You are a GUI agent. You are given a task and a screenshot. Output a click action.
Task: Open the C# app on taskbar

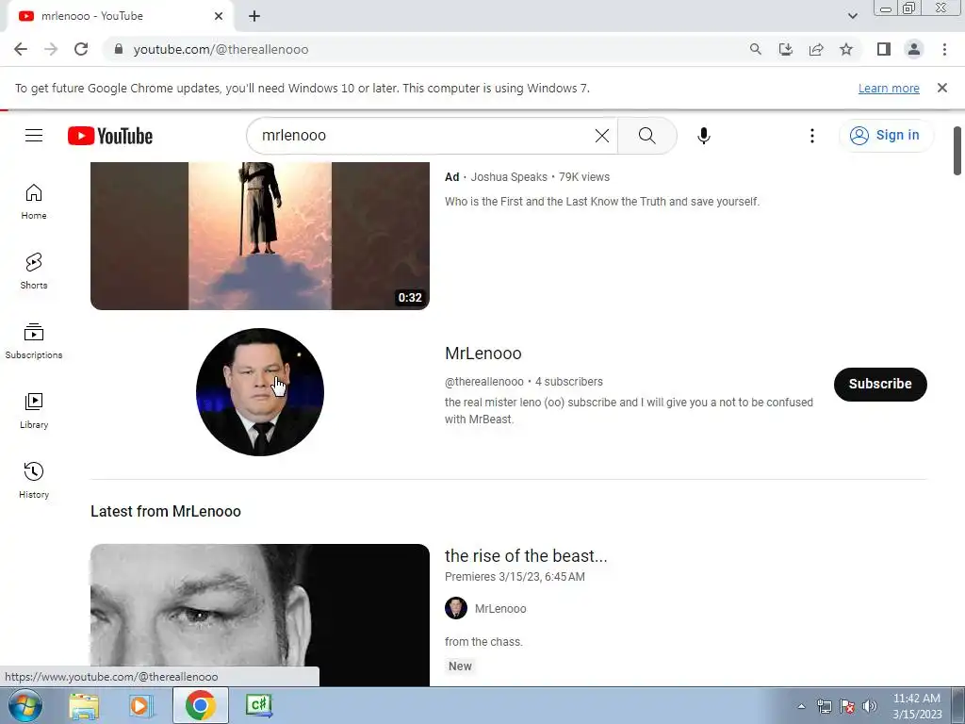(x=258, y=705)
